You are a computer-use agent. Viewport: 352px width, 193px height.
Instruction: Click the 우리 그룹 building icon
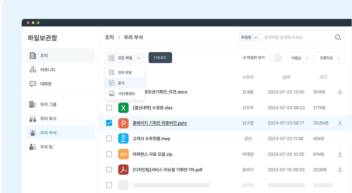[x=33, y=104]
